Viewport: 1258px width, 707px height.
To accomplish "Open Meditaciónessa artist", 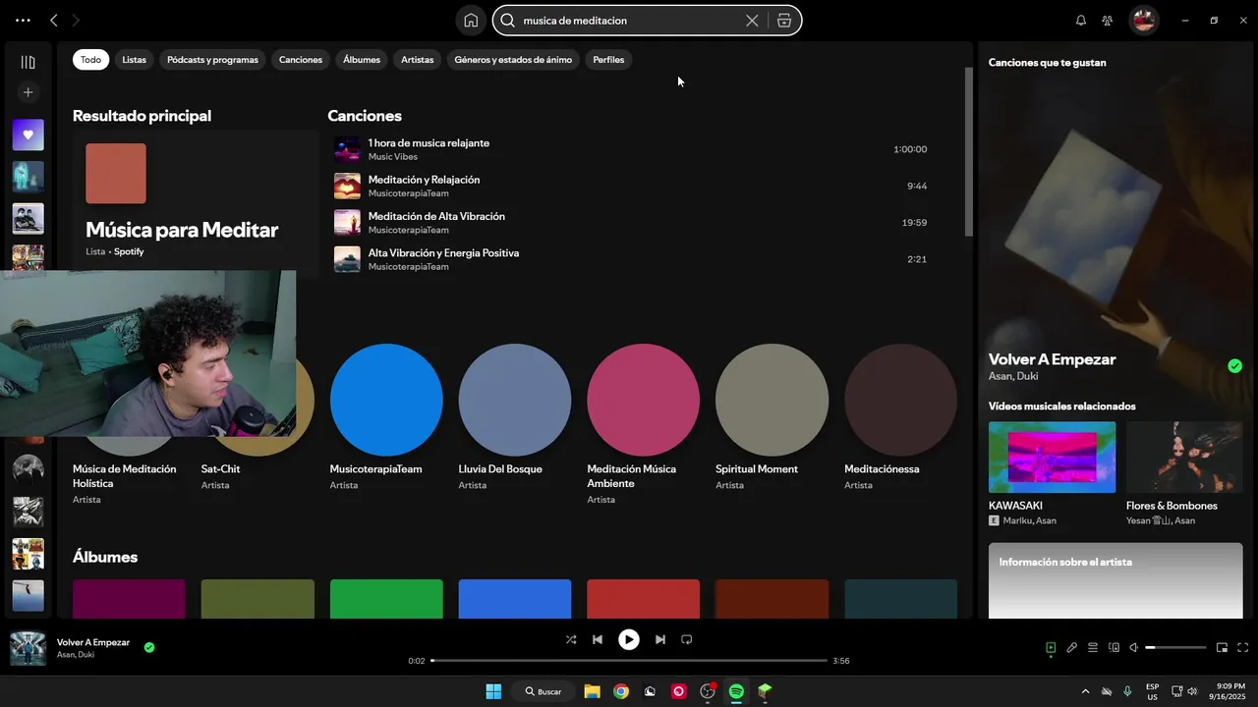I will [900, 400].
